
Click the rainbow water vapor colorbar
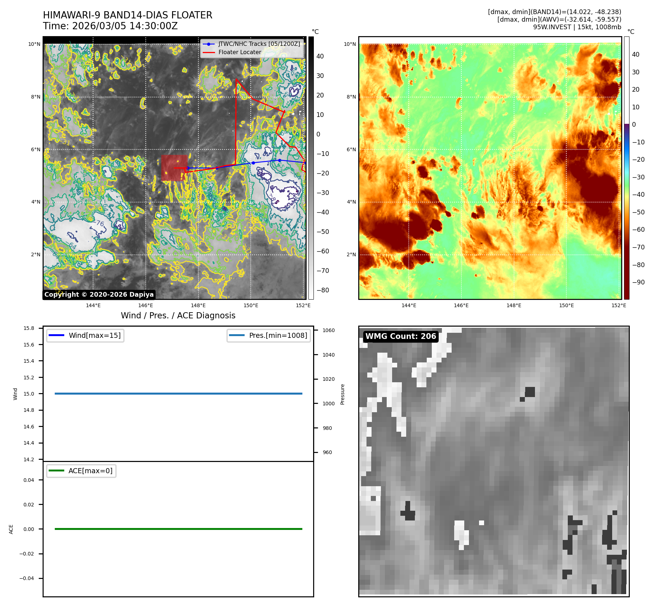pos(627,168)
